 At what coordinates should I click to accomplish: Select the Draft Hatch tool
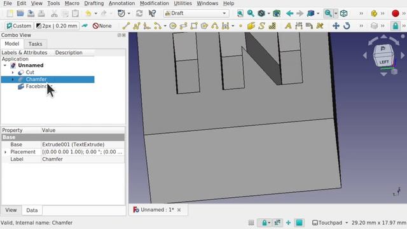(x=272, y=25)
